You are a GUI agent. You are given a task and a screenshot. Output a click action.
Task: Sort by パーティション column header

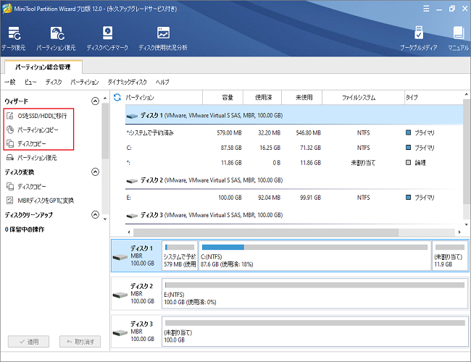pos(164,97)
